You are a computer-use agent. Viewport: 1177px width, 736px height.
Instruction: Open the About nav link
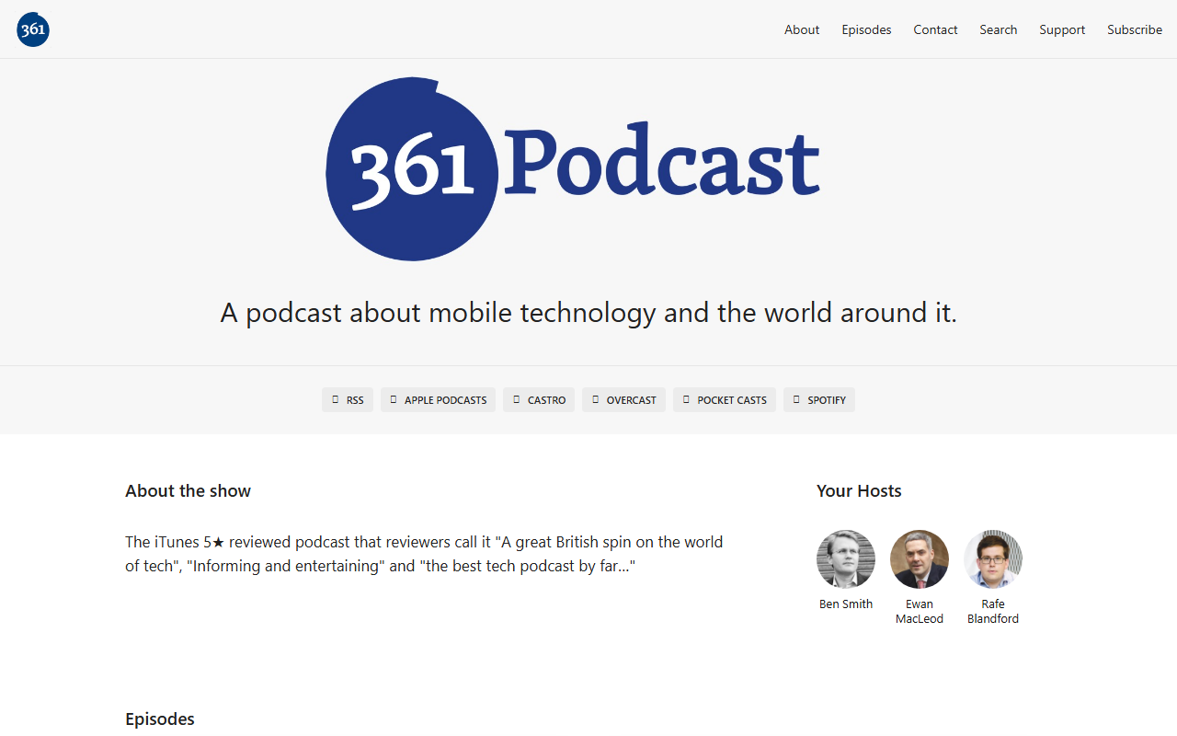click(802, 29)
